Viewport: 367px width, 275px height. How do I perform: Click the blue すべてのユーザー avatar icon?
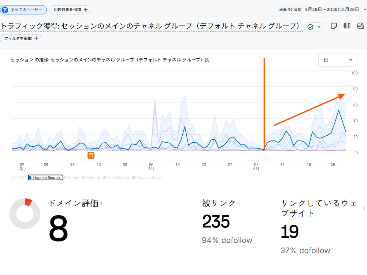point(5,10)
